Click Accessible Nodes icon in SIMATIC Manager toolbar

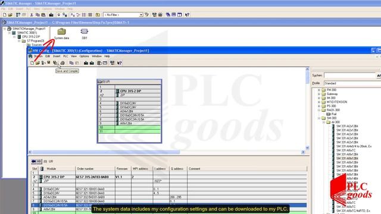tap(18, 15)
